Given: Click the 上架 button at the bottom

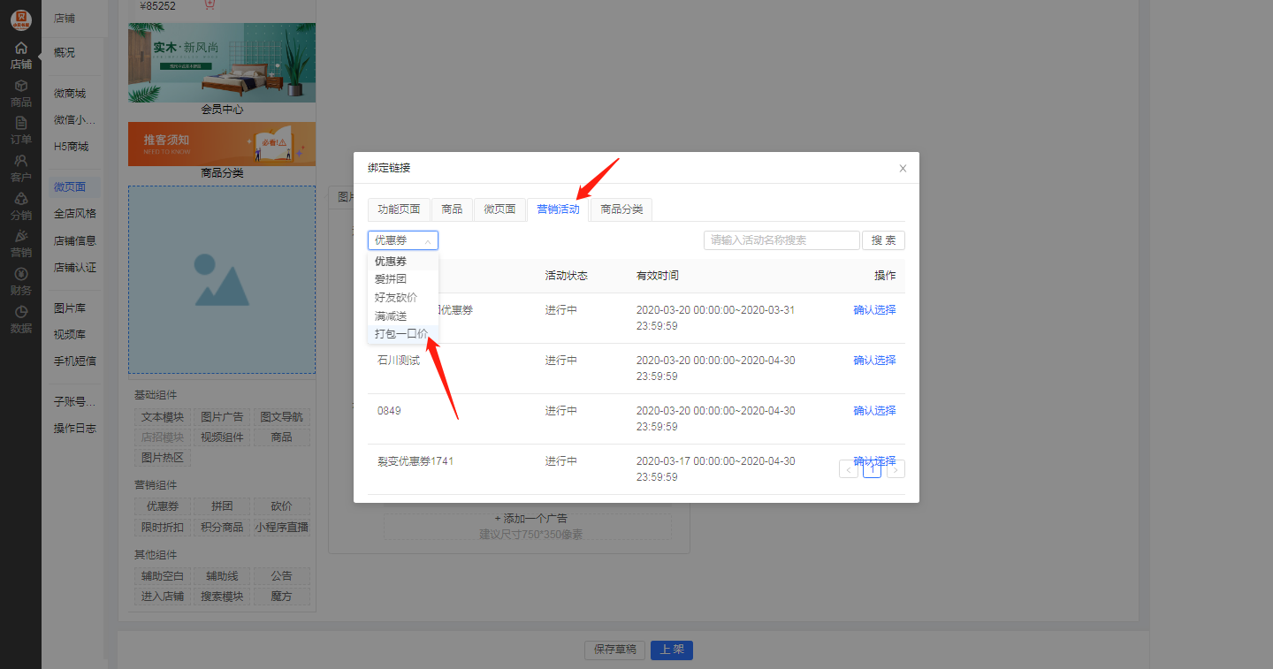Looking at the screenshot, I should click(671, 650).
